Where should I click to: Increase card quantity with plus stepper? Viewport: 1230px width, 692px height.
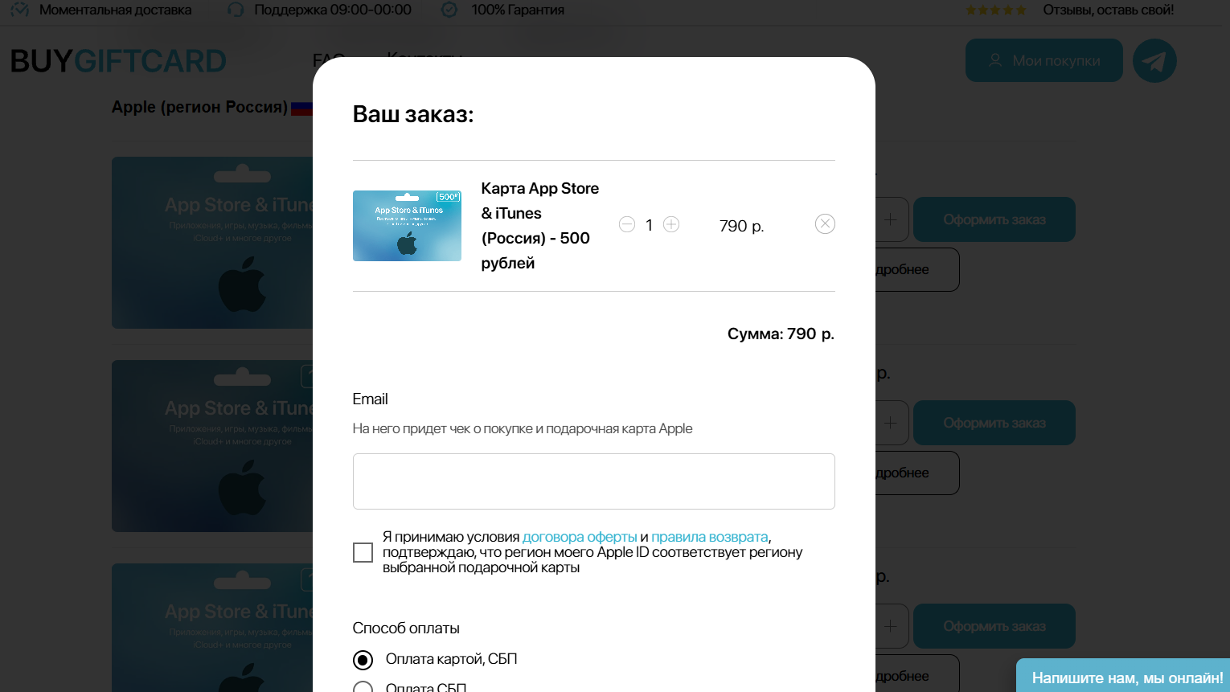click(x=671, y=224)
